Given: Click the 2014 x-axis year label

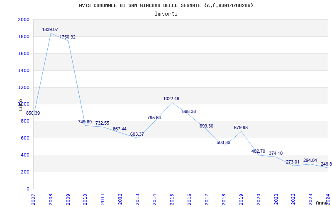Looking at the screenshot, I should (155, 199).
